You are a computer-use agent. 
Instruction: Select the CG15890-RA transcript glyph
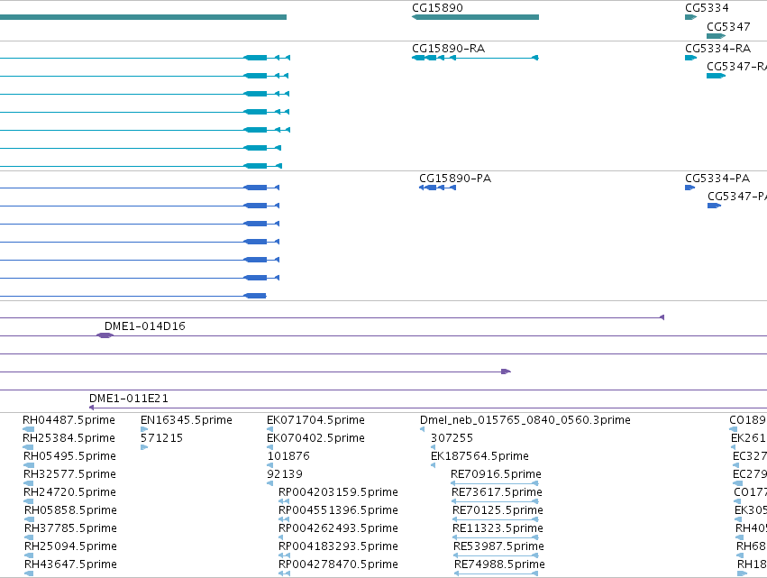click(x=476, y=58)
